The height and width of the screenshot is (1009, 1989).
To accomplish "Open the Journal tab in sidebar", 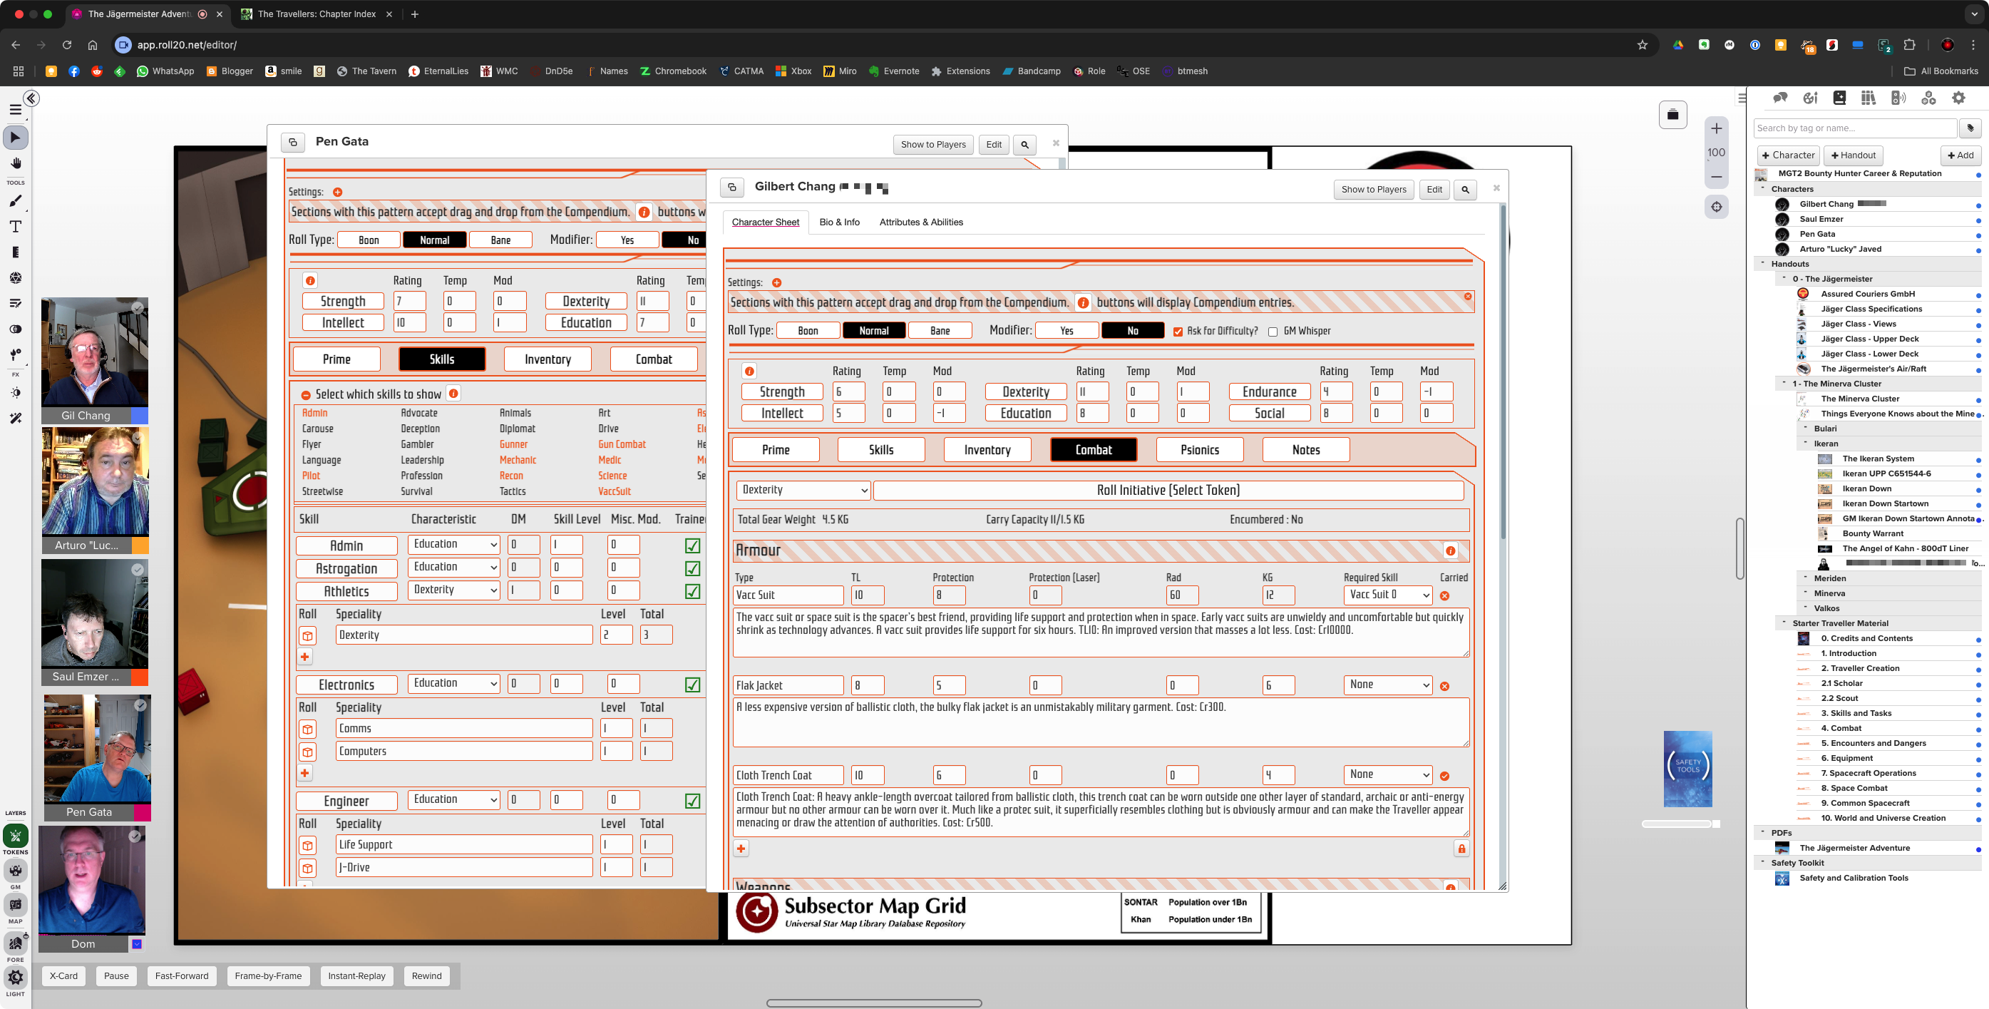I will (x=1839, y=98).
